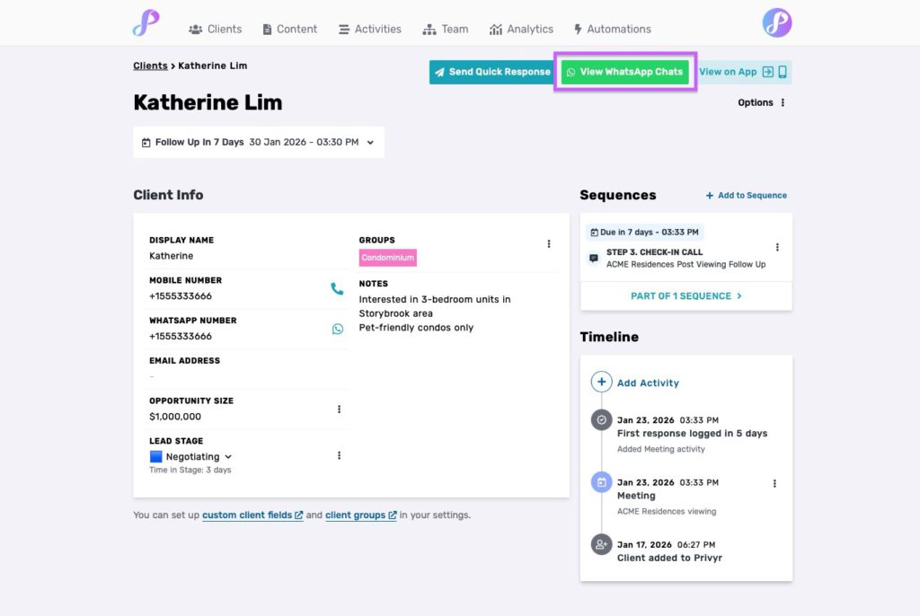Open the Options menu
Viewport: 920px width, 616px height.
(x=762, y=102)
